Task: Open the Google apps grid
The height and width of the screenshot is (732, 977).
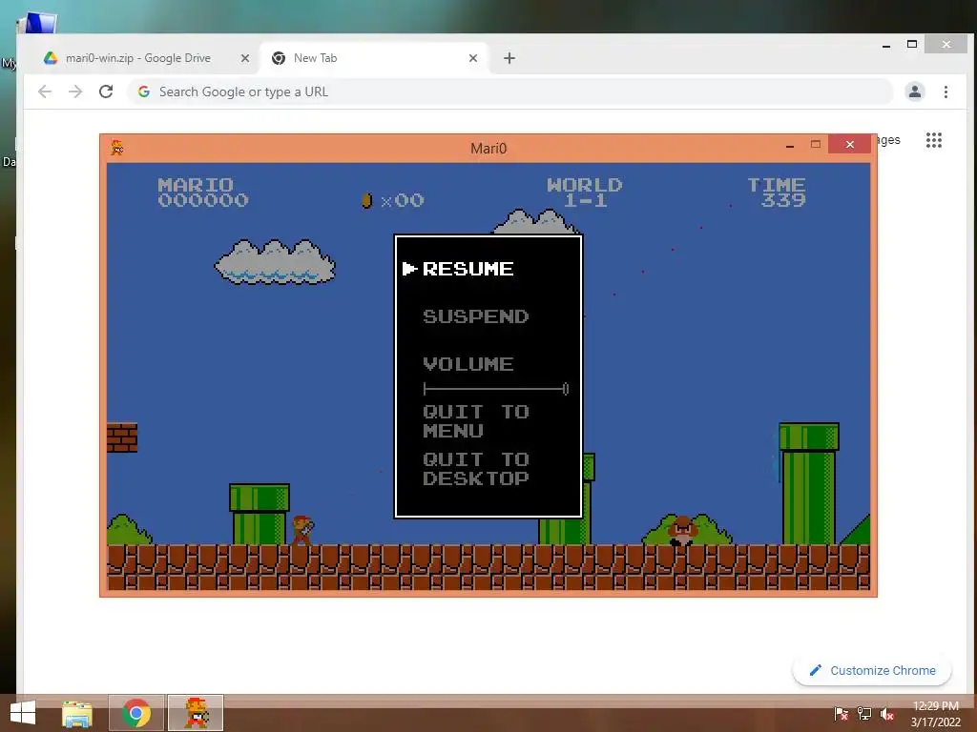Action: click(933, 140)
